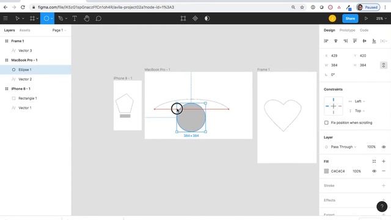Remove the C4C4C4 fill
Viewport: 391px width, 220px height.
pos(384,171)
